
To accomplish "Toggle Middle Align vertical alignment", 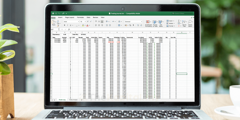I will pos(99,21).
